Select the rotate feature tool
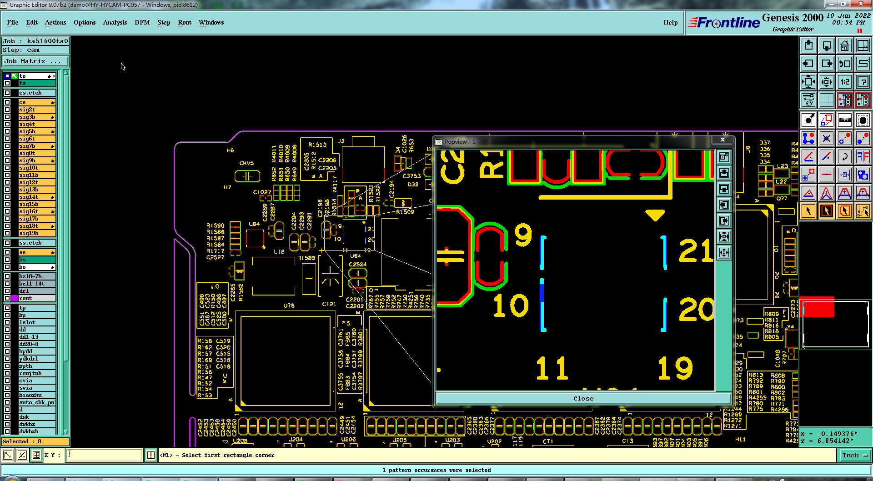Screen dimensions: 873x481 (844, 156)
